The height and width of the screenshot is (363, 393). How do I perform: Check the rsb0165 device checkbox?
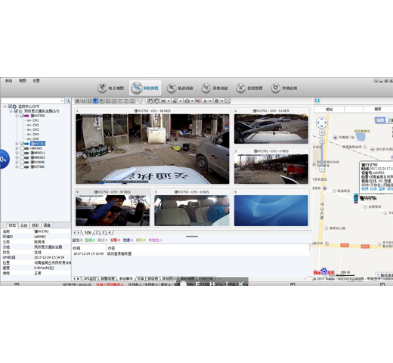(x=22, y=148)
